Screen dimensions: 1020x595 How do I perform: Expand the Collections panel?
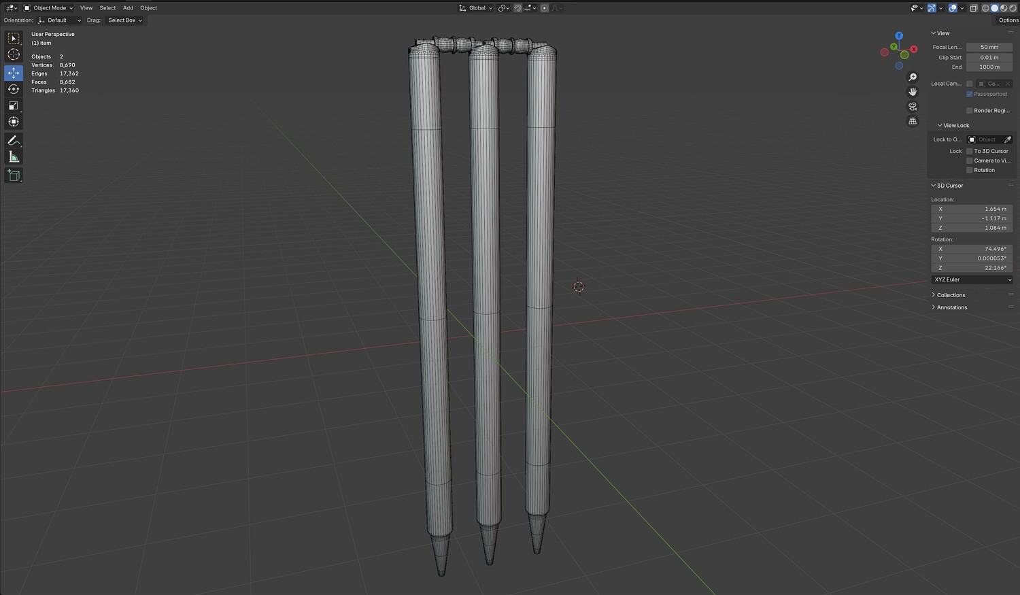(948, 295)
